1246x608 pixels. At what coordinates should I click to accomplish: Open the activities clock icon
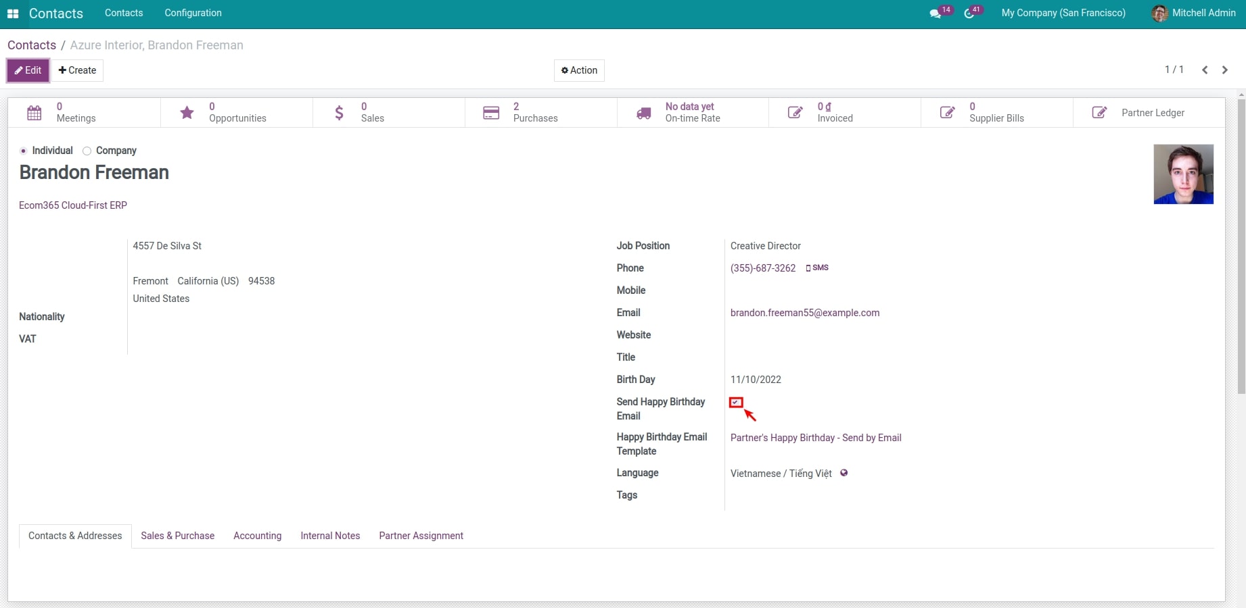(x=969, y=11)
